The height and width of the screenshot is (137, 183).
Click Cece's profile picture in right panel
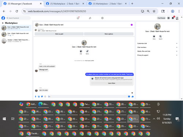[x=157, y=27]
